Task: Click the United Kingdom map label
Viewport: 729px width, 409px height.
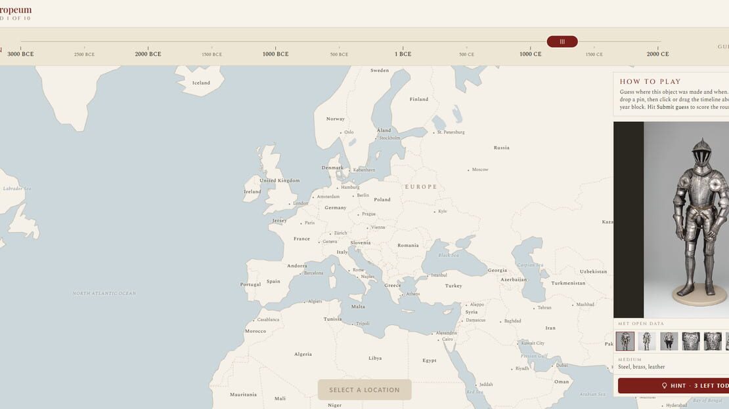Action: point(279,180)
